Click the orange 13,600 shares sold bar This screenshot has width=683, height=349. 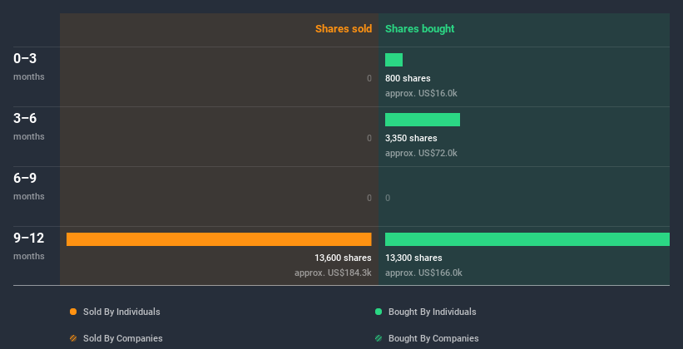(219, 239)
